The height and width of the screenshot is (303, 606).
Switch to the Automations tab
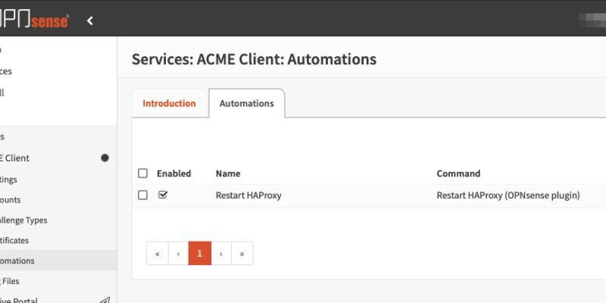point(247,104)
